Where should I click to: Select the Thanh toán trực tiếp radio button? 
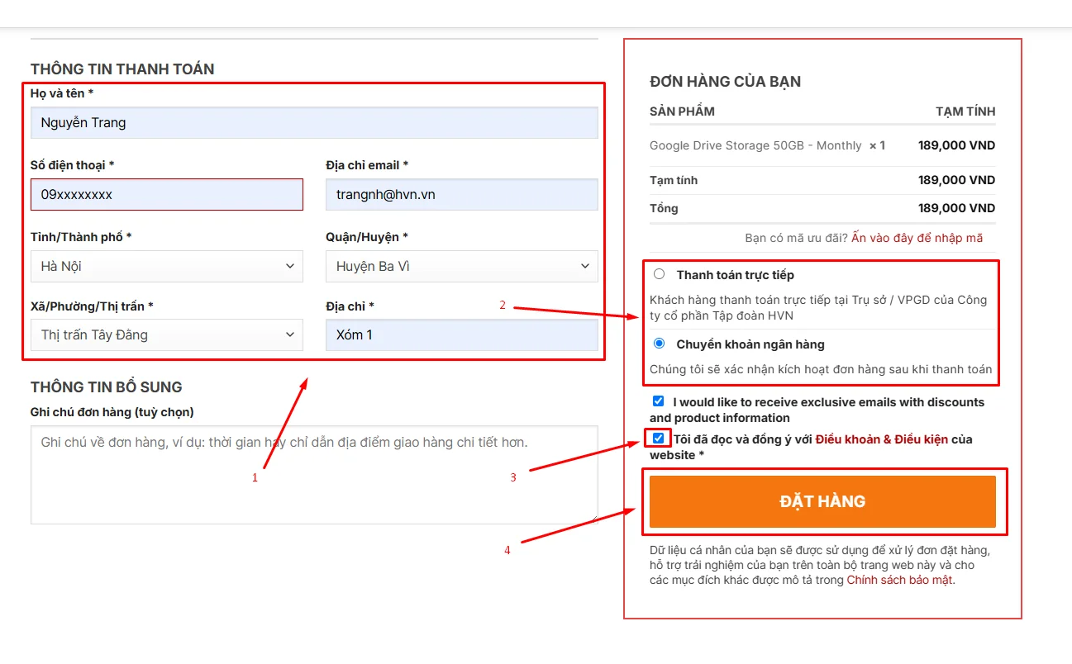[x=659, y=274]
